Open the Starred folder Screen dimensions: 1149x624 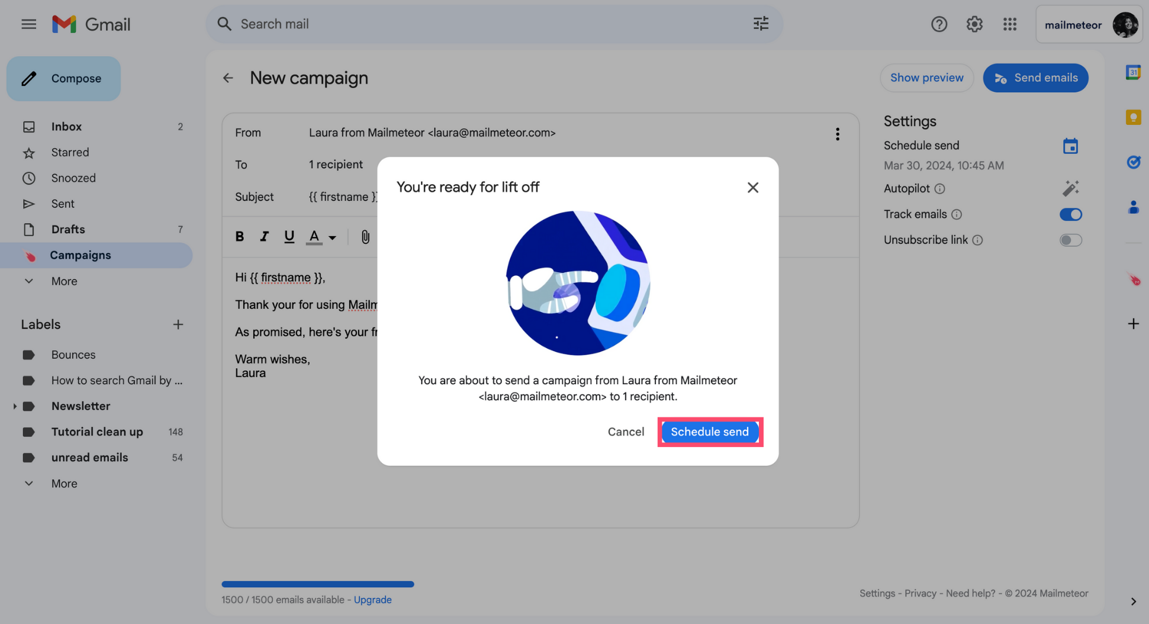(x=98, y=152)
